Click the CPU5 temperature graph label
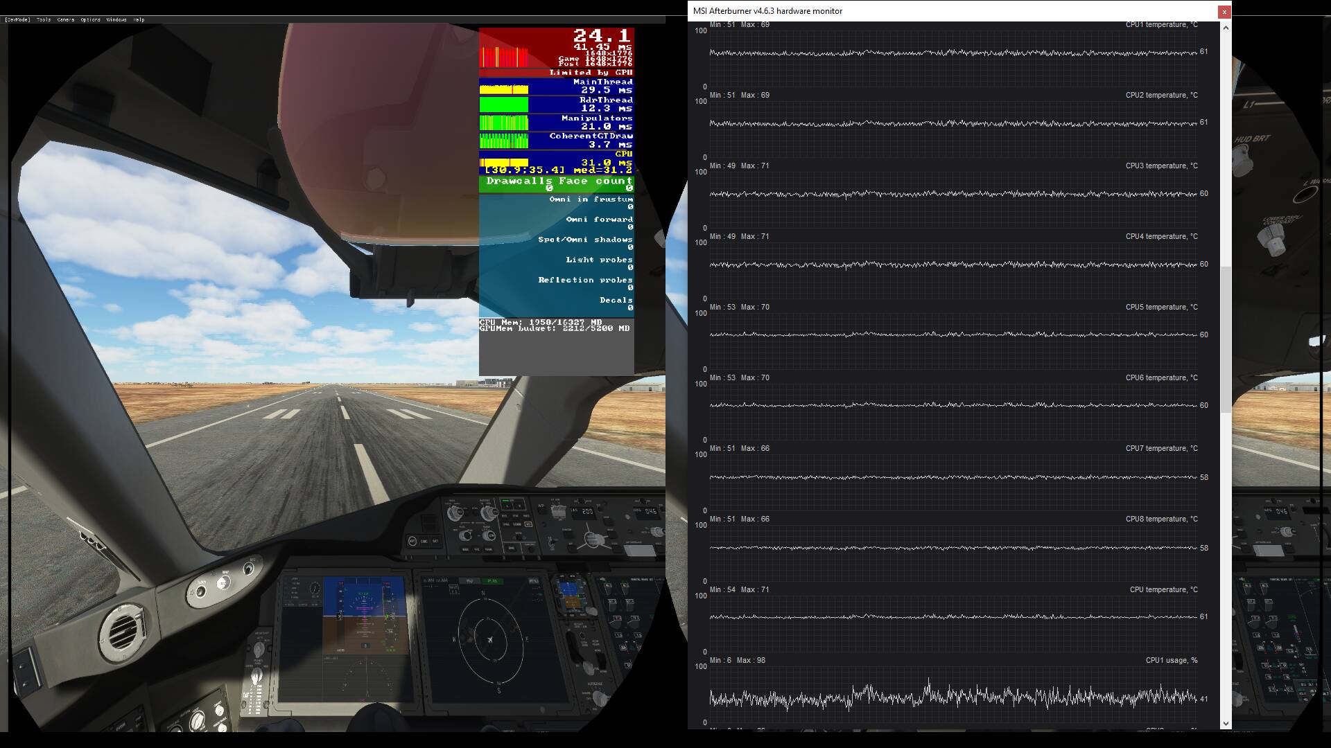 (x=1161, y=307)
